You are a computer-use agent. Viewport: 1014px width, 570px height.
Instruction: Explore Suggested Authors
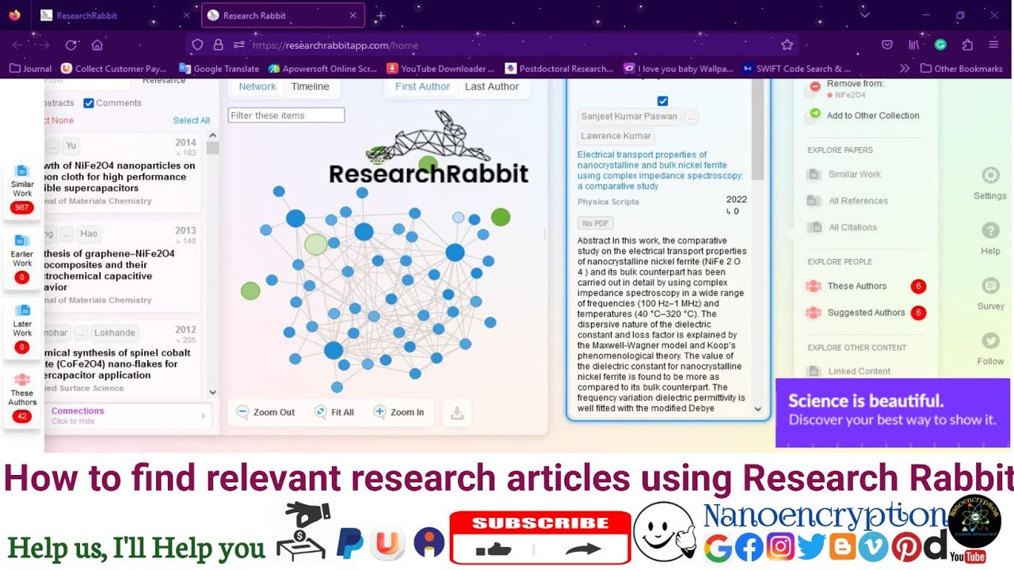point(865,313)
